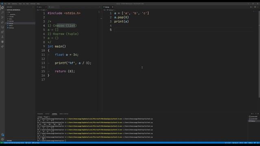The image size is (260, 146).
Task: Open the Search view in activity bar
Action: [x=2, y=13]
